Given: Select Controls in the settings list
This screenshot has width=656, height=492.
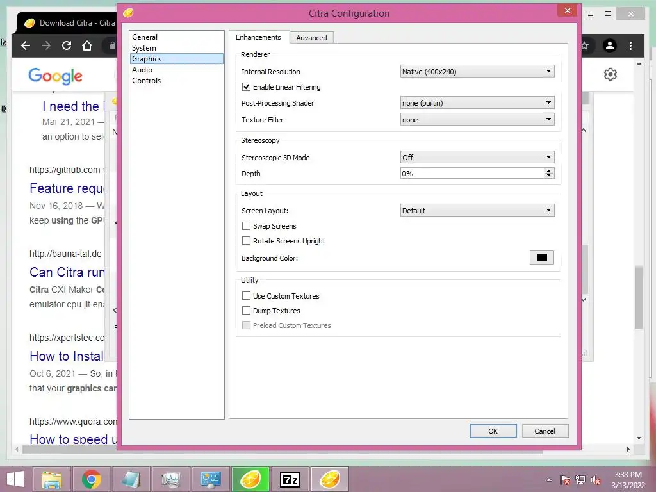Looking at the screenshot, I should [177, 80].
